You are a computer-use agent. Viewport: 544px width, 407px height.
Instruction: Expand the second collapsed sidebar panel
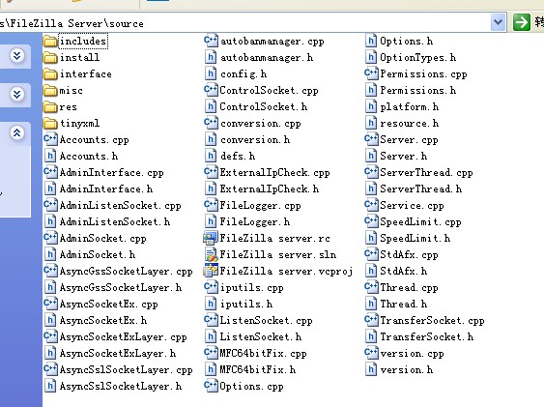[16, 94]
